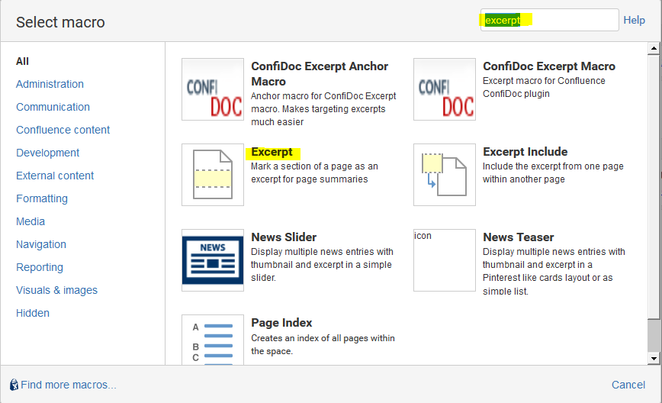Click the marketplace icon beside Find more macros
This screenshot has height=403, width=662.
pos(14,385)
